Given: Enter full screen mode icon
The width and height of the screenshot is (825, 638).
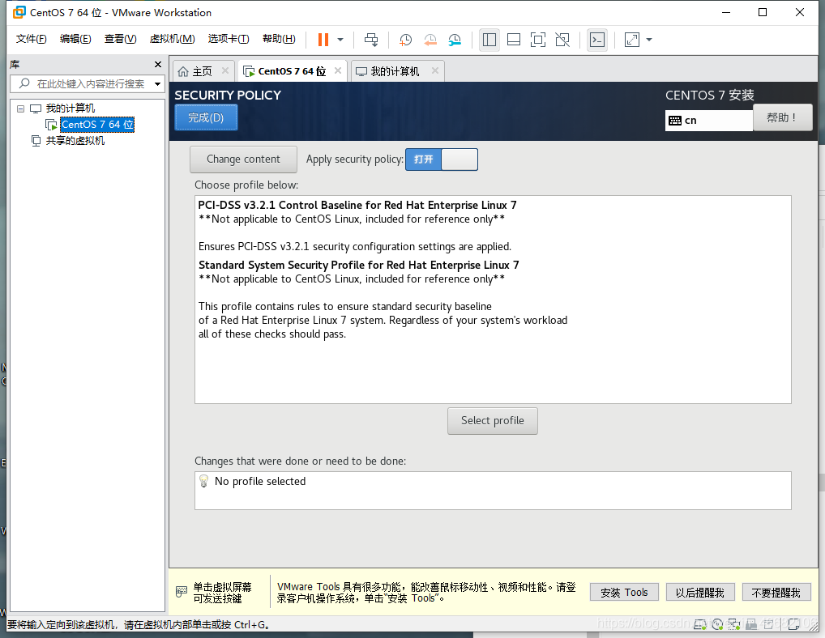Looking at the screenshot, I should (538, 40).
